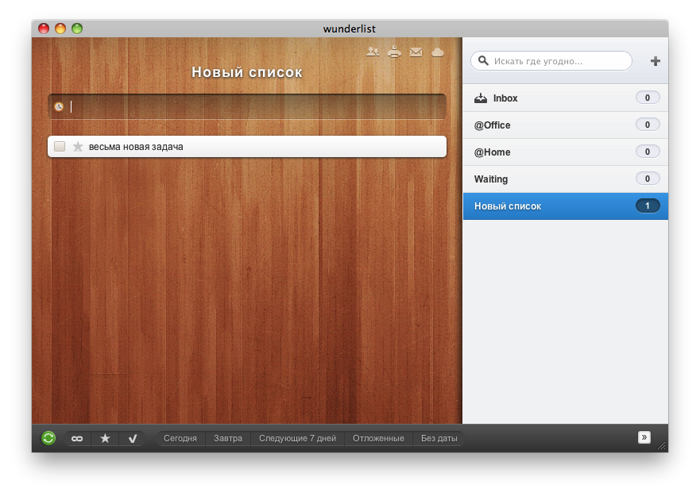
Task: Open the @Office list
Action: (x=493, y=125)
